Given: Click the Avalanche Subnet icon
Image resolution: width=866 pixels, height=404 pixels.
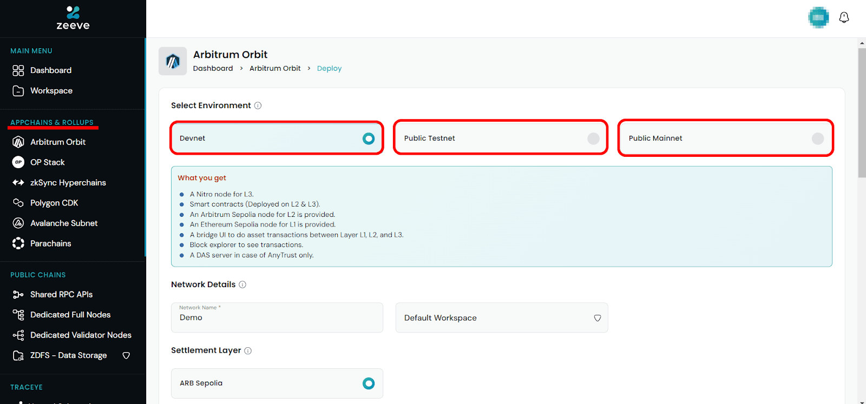Looking at the screenshot, I should coord(18,223).
